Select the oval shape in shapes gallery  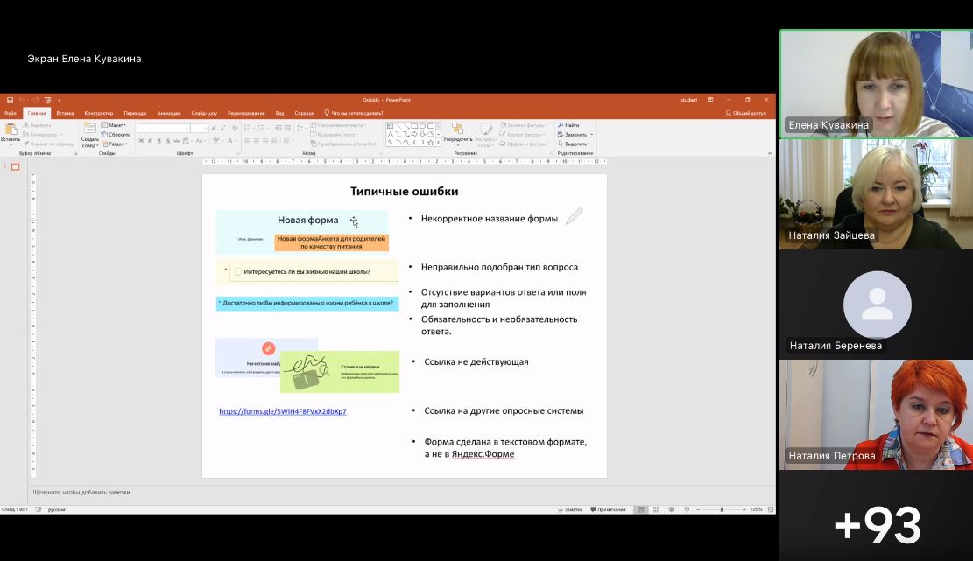point(422,126)
